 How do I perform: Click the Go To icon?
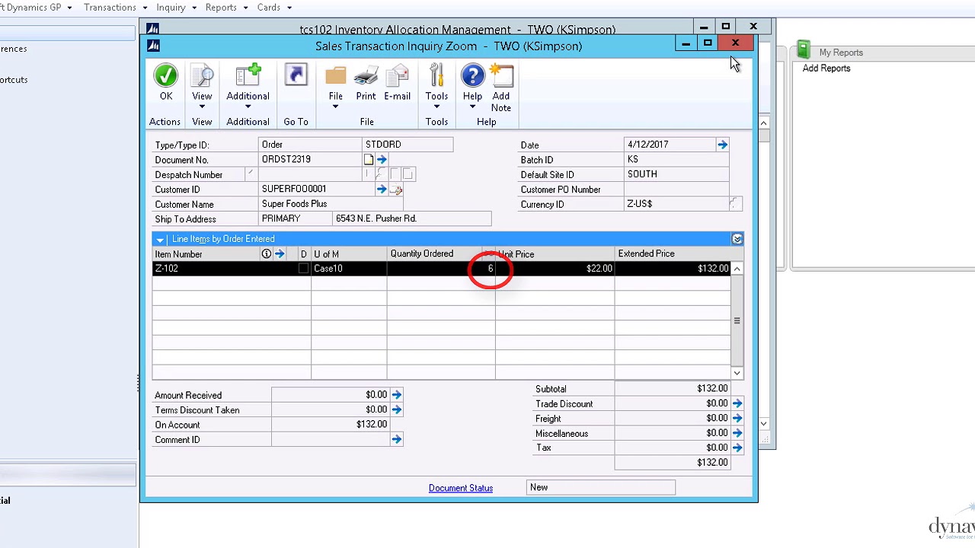pyautogui.click(x=296, y=75)
